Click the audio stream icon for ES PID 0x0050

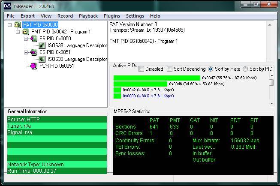(34, 39)
